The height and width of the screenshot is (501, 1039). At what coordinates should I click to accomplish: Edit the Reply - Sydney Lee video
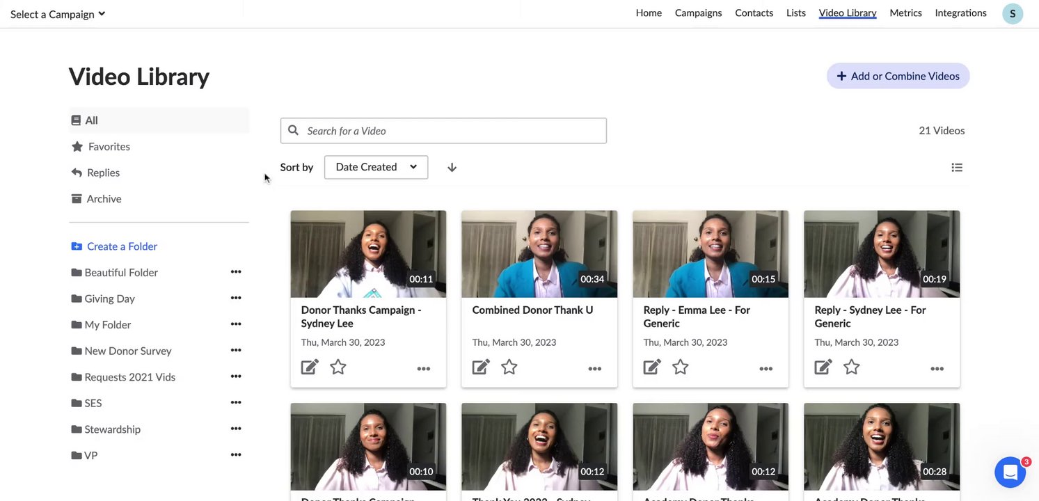tap(823, 367)
